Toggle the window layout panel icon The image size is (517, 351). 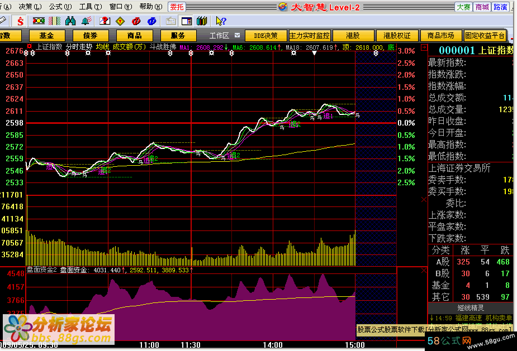pos(187,21)
